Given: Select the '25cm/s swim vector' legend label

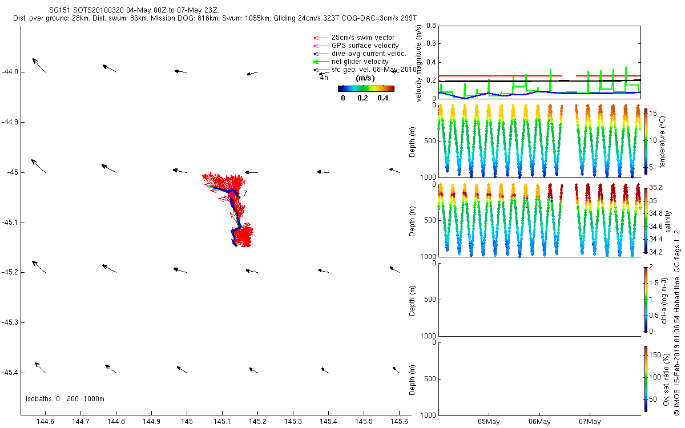Looking at the screenshot, I should click(x=363, y=38).
